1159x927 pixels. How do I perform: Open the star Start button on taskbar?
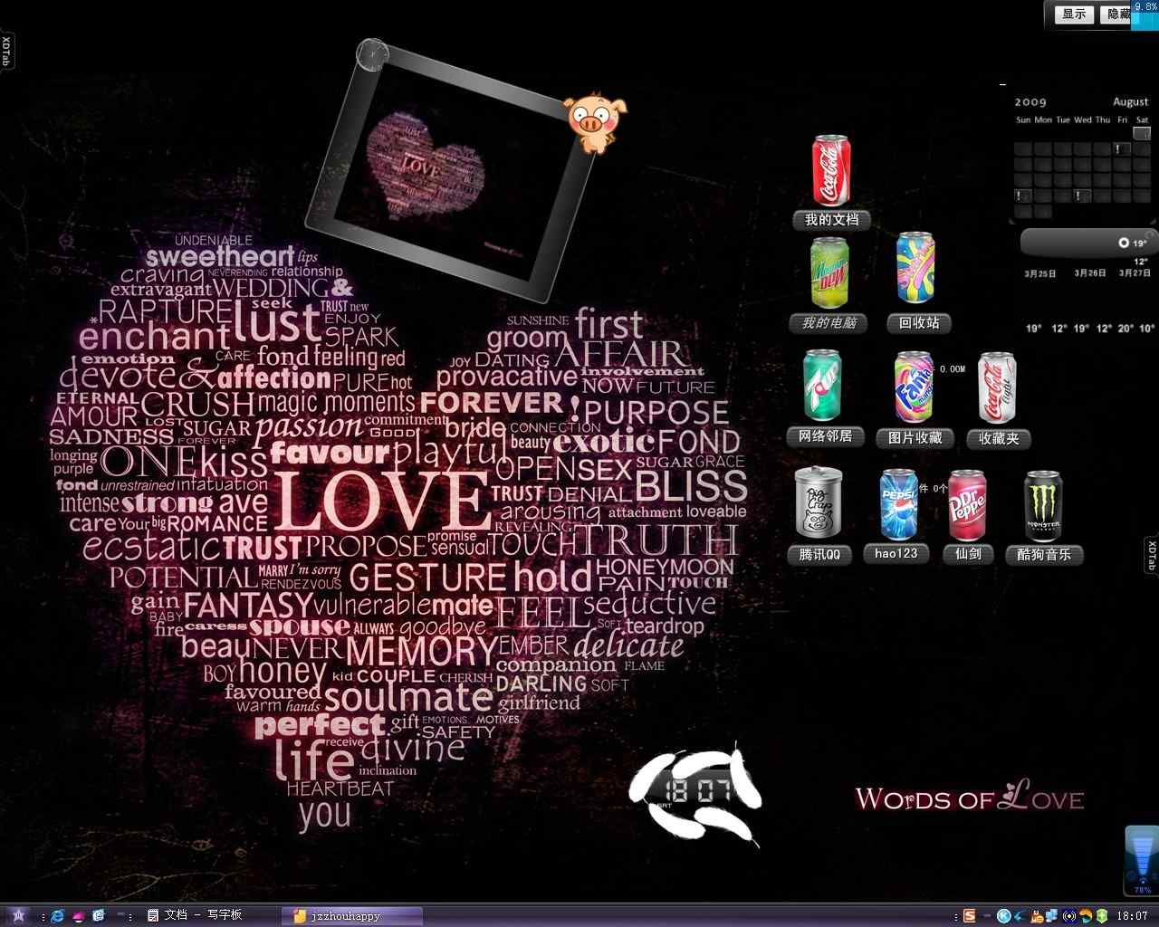(18, 916)
